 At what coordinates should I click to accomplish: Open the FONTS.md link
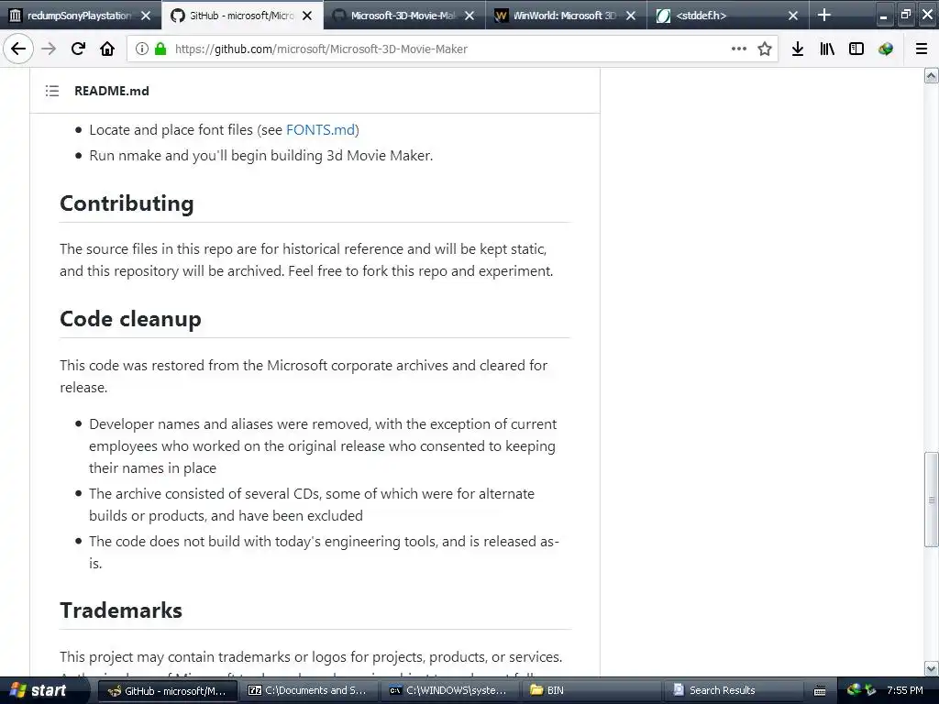pyautogui.click(x=320, y=130)
